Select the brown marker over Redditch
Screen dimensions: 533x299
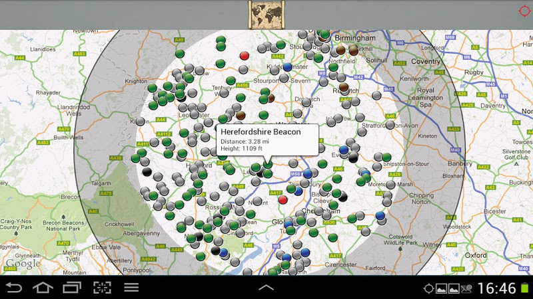pos(344,87)
